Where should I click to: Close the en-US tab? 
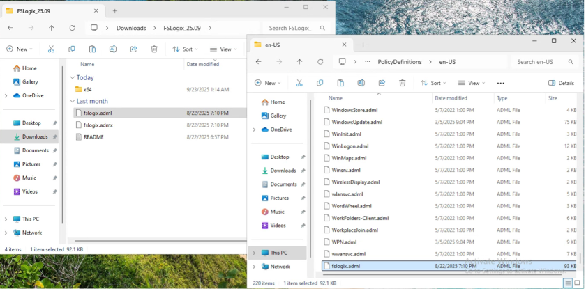coord(344,45)
